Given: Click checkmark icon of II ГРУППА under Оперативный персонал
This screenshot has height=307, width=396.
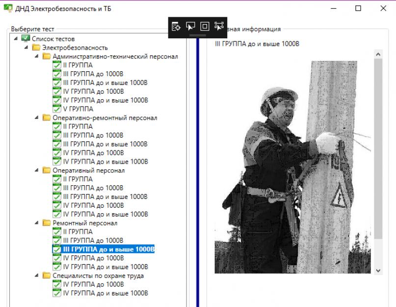Looking at the screenshot, I should [57, 179].
